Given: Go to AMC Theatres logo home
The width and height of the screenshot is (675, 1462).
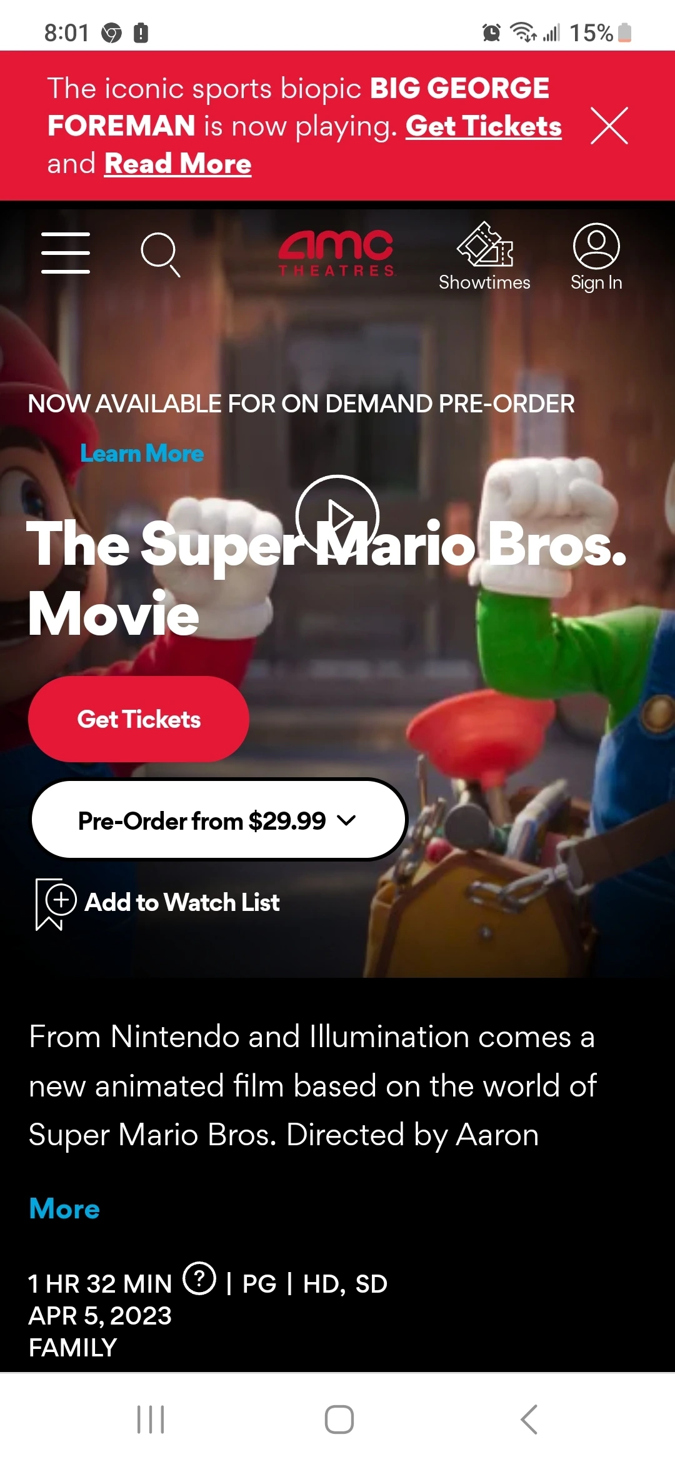Looking at the screenshot, I should click(336, 253).
